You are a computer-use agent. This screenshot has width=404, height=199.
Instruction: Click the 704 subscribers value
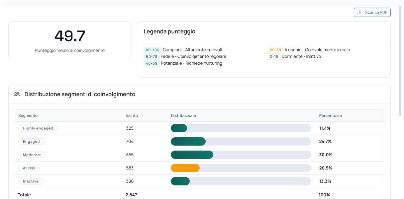(x=130, y=142)
